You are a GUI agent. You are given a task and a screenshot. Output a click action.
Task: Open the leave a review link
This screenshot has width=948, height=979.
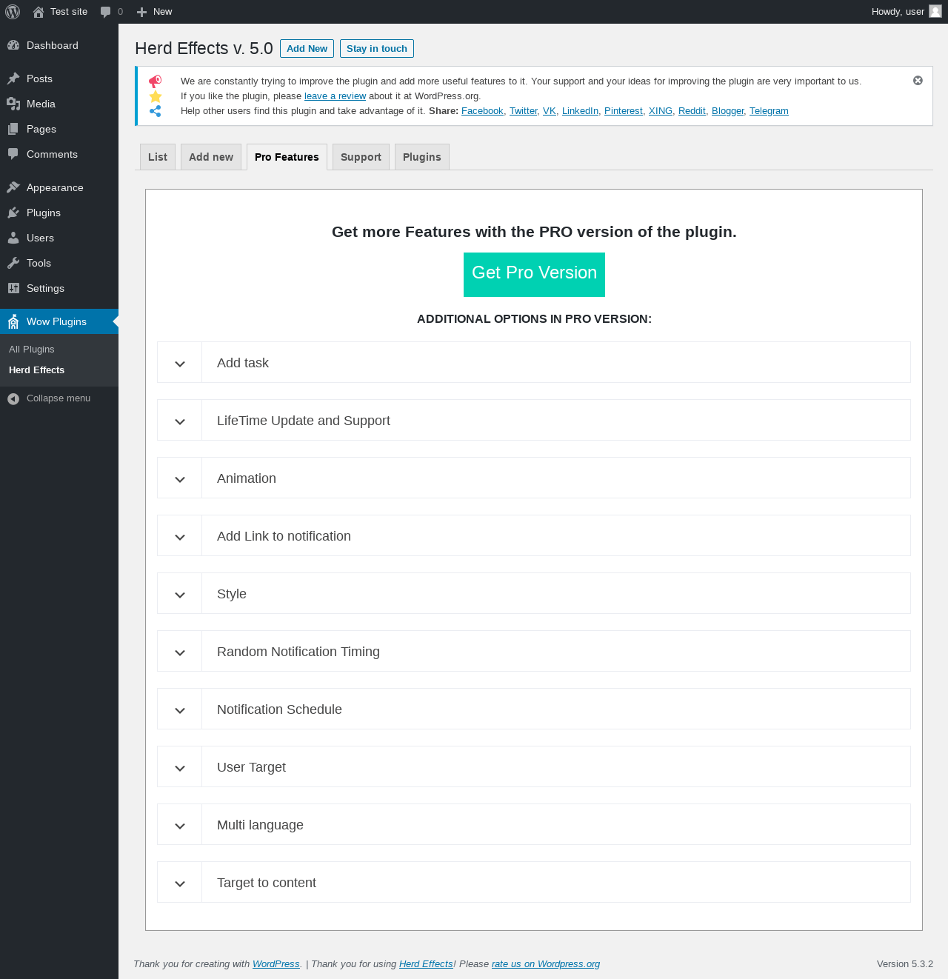[335, 96]
